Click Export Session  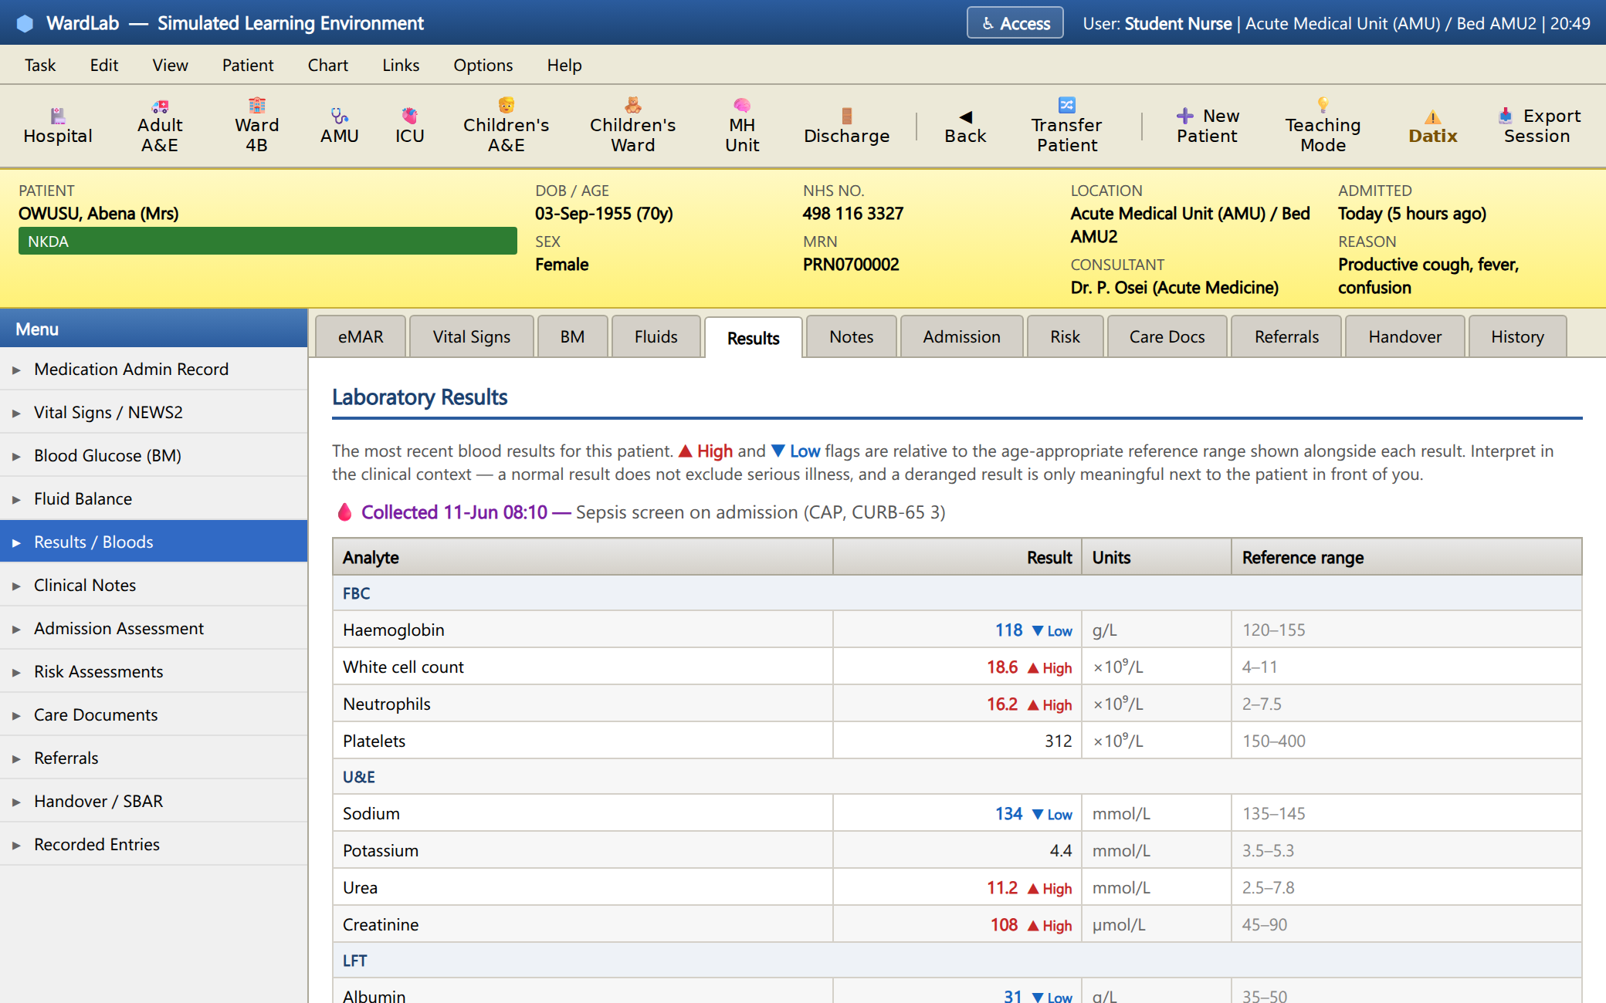1537,127
